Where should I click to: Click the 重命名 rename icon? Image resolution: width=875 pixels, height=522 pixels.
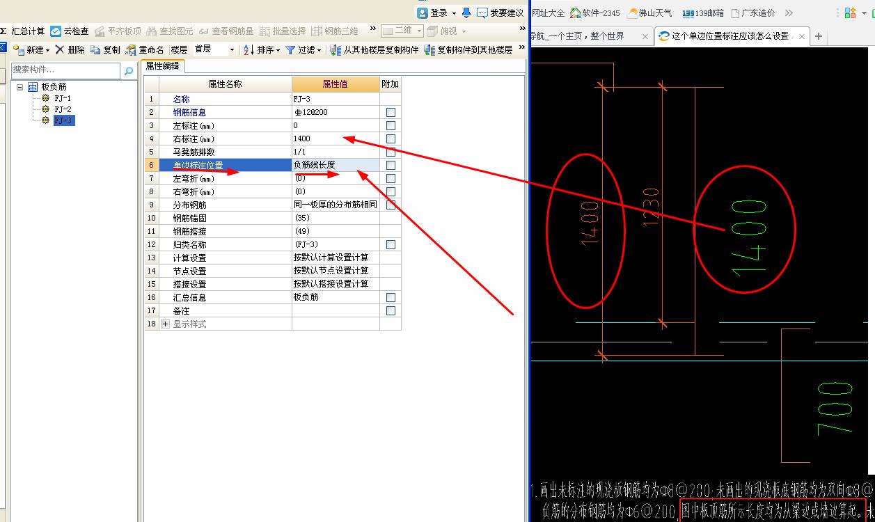(131, 49)
